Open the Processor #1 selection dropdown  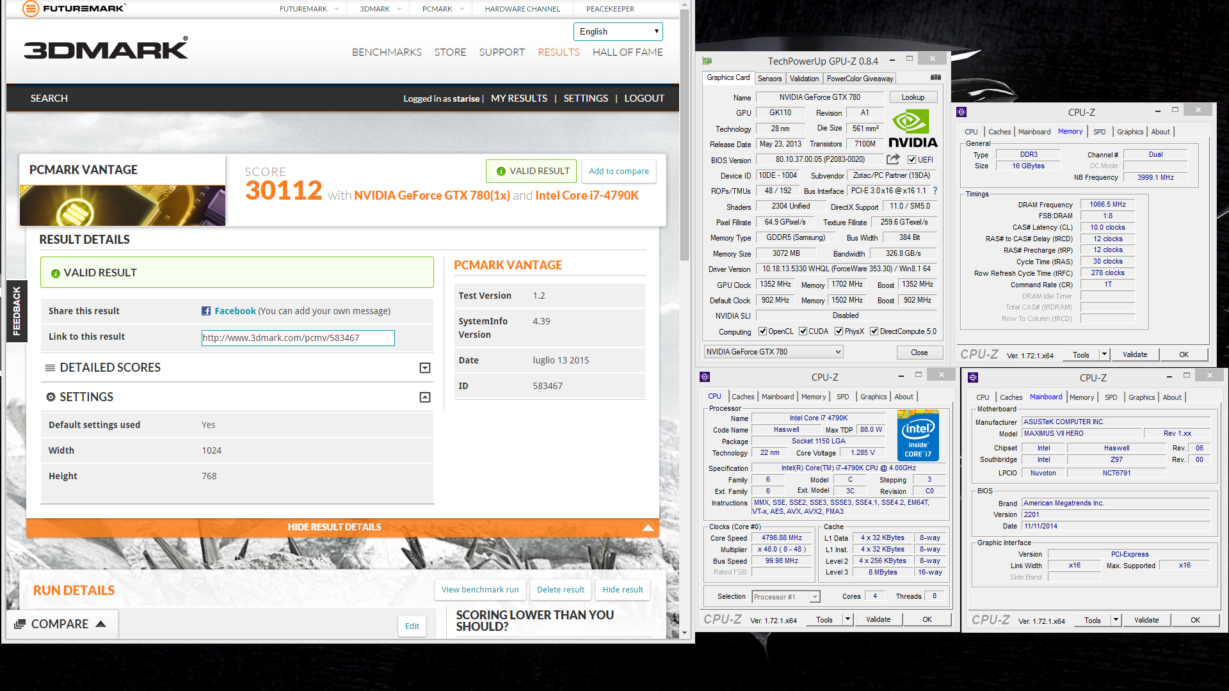tap(785, 597)
